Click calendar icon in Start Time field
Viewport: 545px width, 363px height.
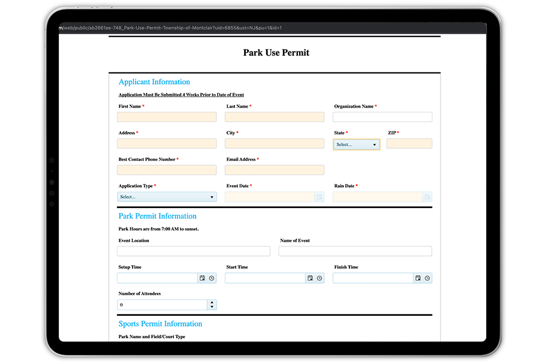[310, 278]
